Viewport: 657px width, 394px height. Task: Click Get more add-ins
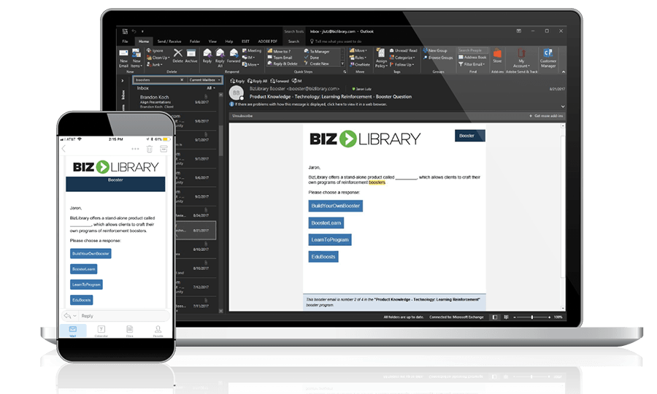click(x=546, y=115)
